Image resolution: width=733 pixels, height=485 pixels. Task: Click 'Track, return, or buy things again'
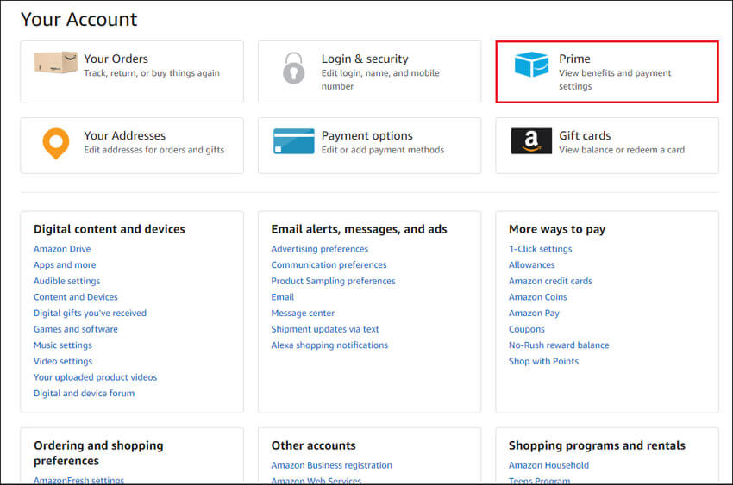pyautogui.click(x=152, y=73)
